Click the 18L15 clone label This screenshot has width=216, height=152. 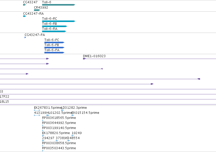tap(4, 102)
